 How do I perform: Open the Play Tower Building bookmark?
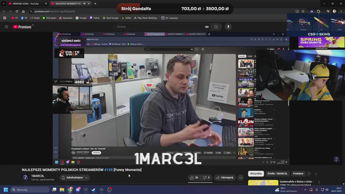[146, 18]
